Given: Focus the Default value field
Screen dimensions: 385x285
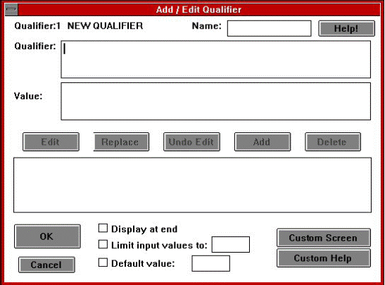Looking at the screenshot, I should pyautogui.click(x=210, y=263).
